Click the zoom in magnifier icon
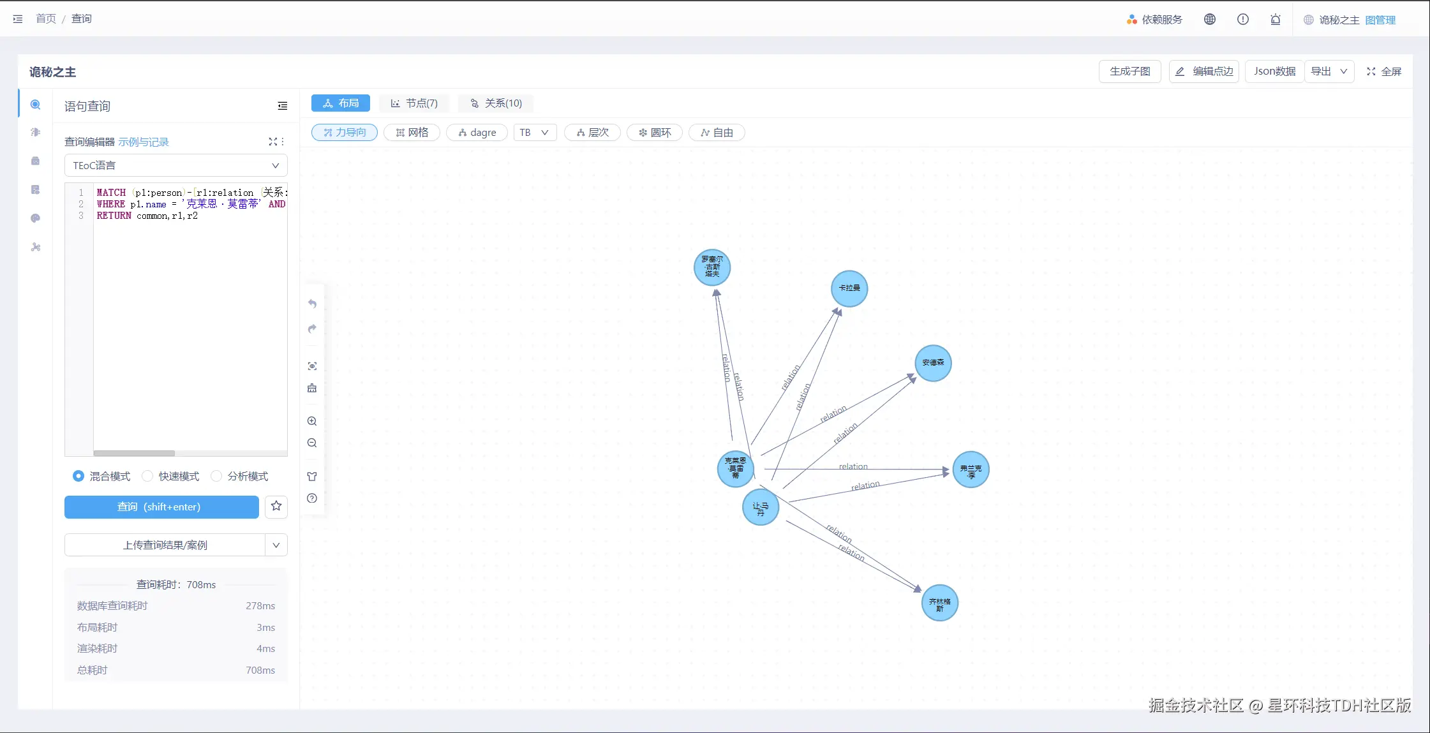 [312, 421]
